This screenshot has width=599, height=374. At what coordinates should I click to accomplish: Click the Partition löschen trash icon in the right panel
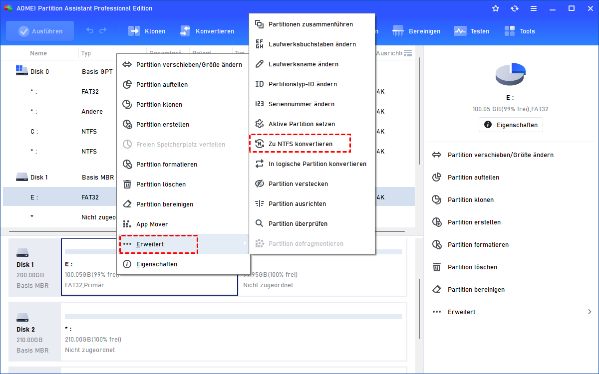(437, 267)
